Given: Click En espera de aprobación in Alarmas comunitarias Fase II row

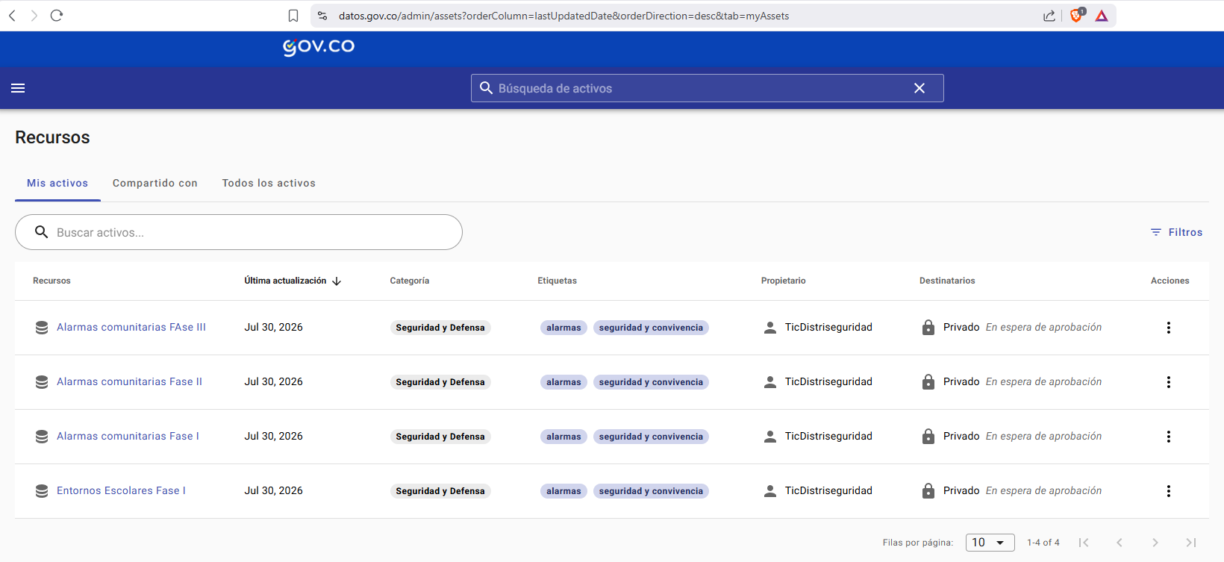Looking at the screenshot, I should [1043, 381].
